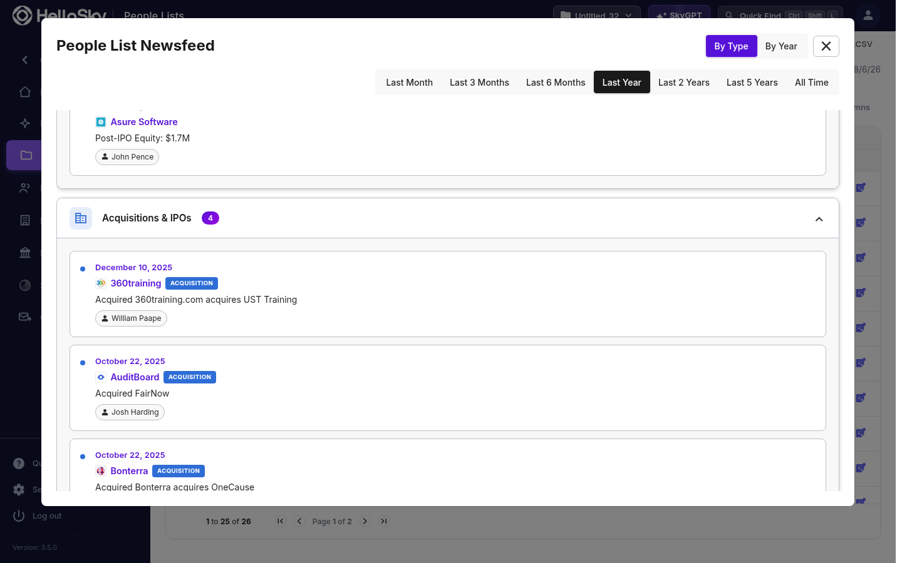This screenshot has height=563, width=902.
Task: Open the folder lists icon in sidebar
Action: 26,155
